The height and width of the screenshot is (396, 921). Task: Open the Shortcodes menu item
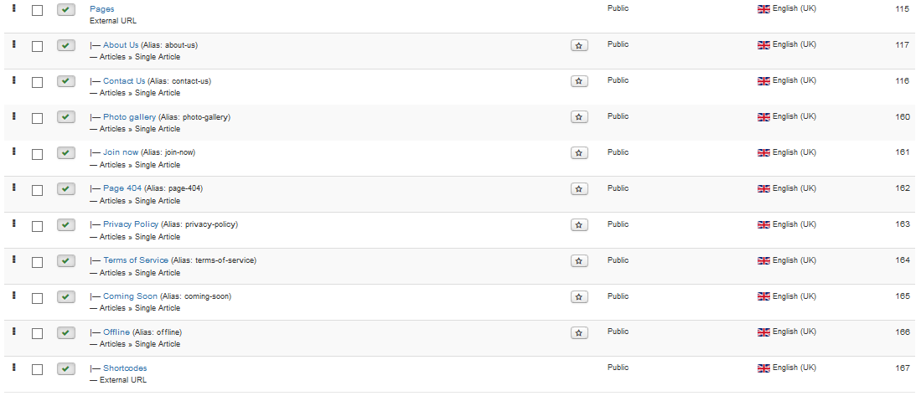[x=125, y=368]
